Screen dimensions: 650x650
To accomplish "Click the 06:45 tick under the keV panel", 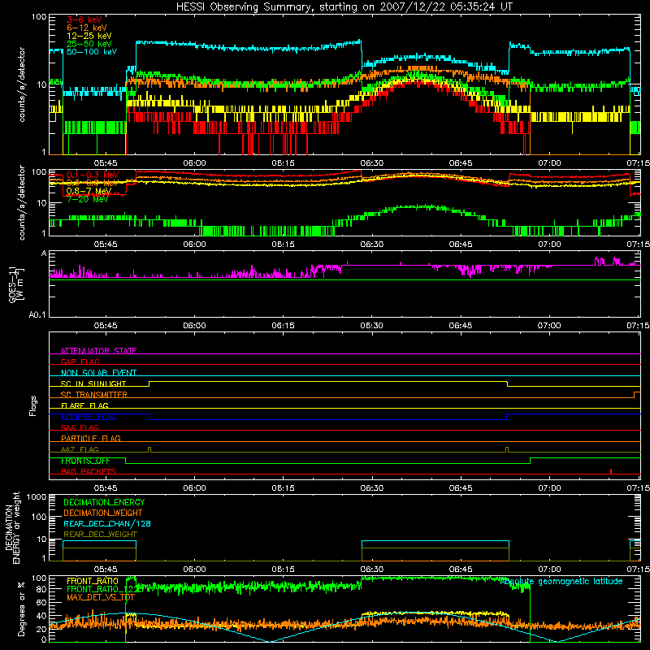I will point(461,163).
